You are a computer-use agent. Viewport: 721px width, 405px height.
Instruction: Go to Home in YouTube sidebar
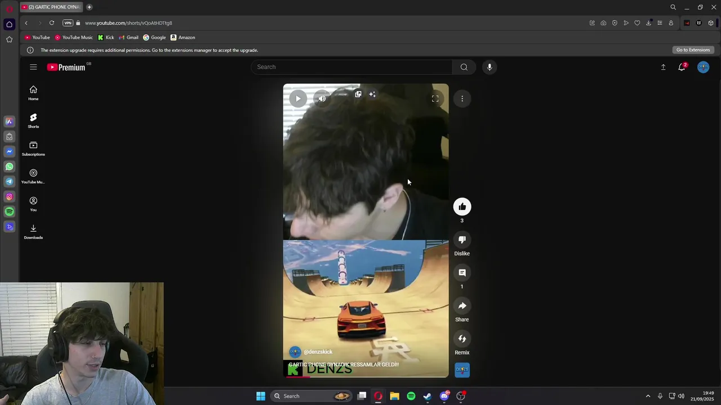(x=33, y=93)
